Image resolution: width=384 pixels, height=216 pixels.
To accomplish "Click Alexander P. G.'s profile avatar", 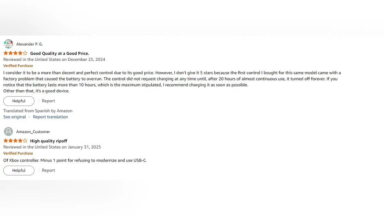I will tap(8, 44).
